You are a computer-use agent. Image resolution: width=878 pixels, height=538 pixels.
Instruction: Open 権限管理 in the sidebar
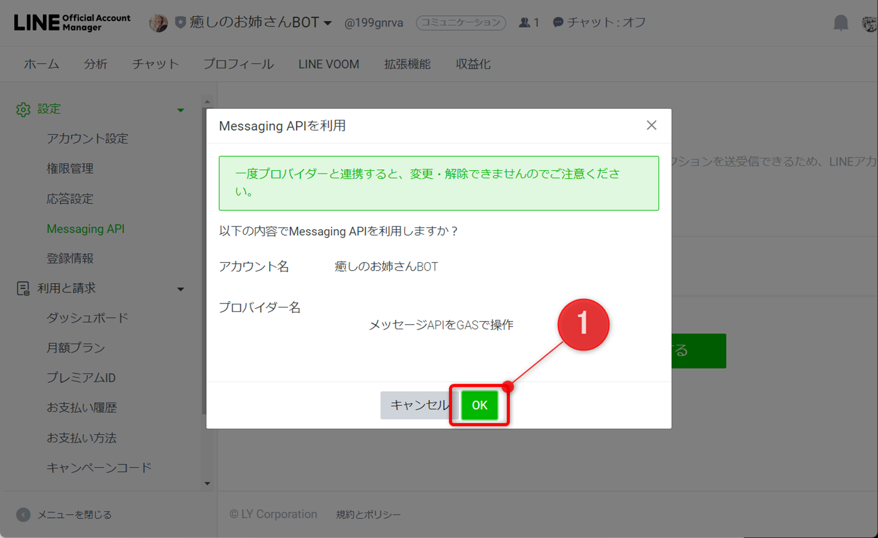coord(70,168)
